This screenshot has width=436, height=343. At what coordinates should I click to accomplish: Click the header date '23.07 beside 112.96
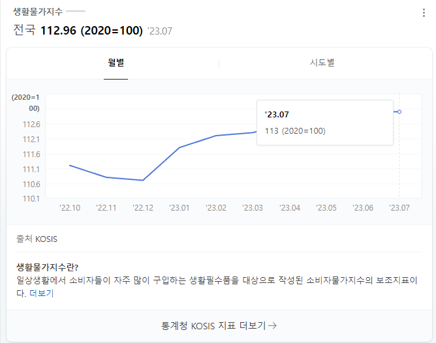coord(160,31)
